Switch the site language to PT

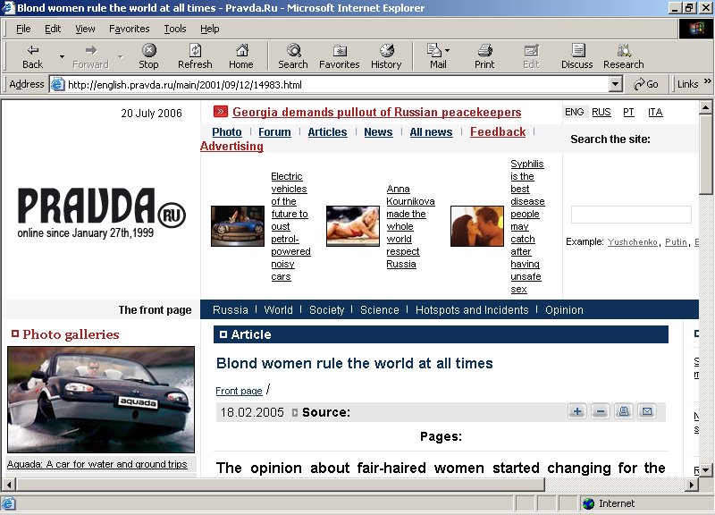(628, 112)
